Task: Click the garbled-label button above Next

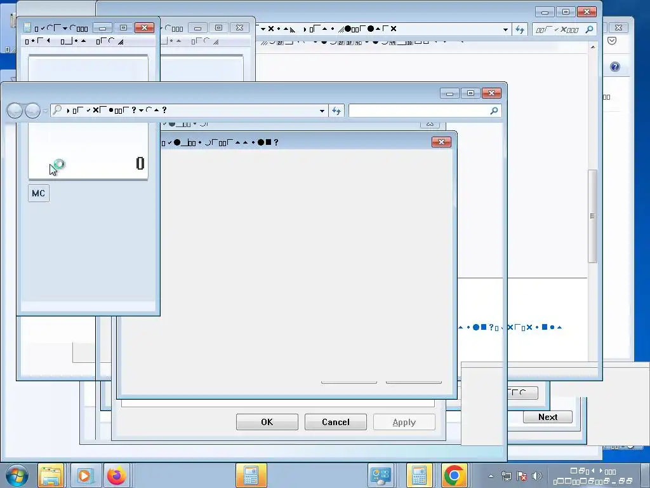Action: [522, 393]
